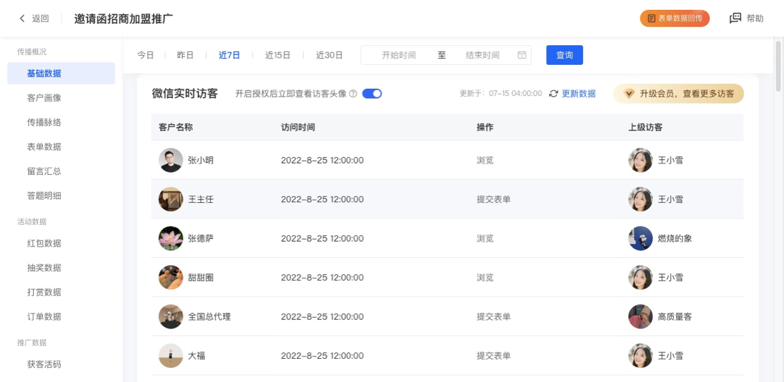784x382 pixels.
Task: Click the calendar icon in date range
Action: point(521,55)
